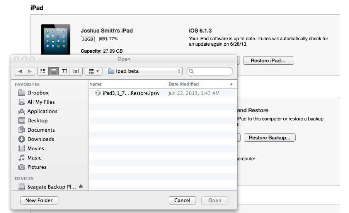Go back with the left arrow button
The image size is (349, 213).
pos(20,71)
